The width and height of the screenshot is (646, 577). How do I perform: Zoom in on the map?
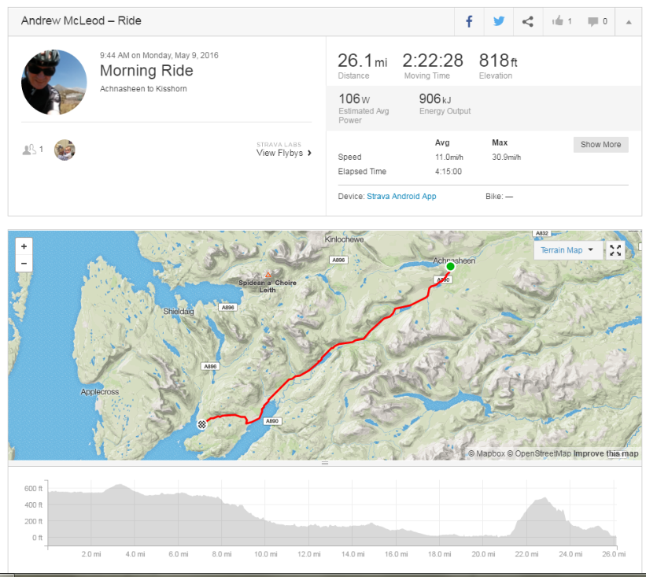click(24, 246)
